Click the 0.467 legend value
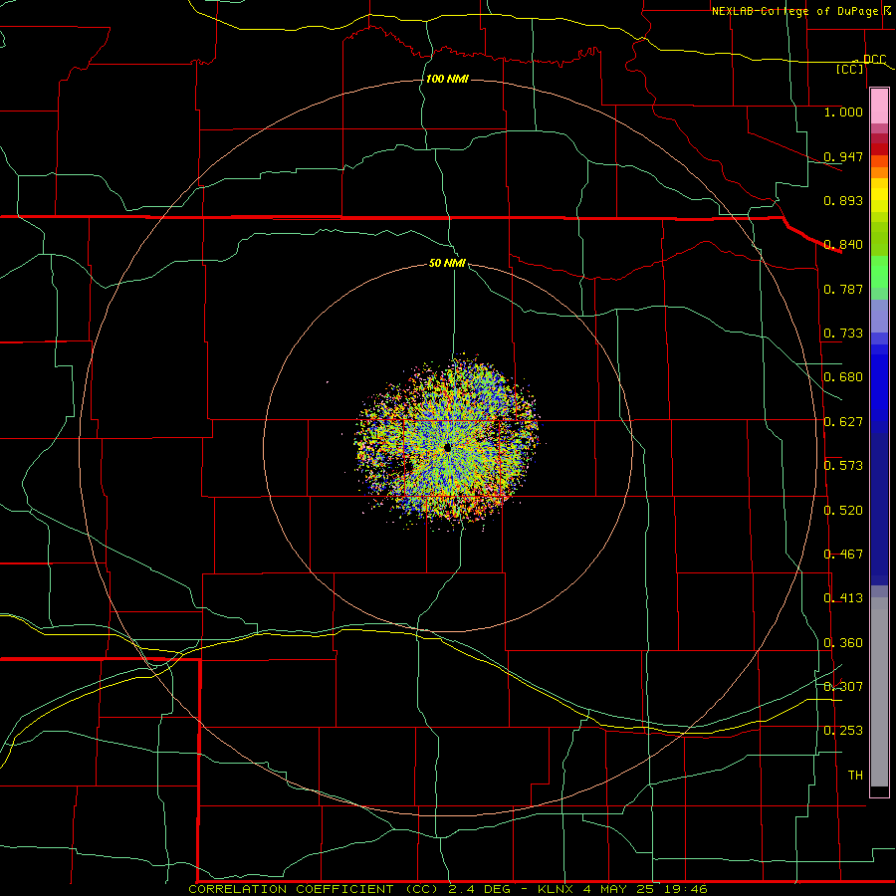The image size is (896, 896). pos(843,555)
